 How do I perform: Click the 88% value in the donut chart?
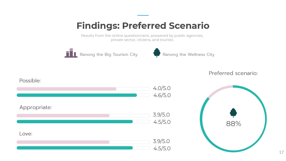click(233, 124)
